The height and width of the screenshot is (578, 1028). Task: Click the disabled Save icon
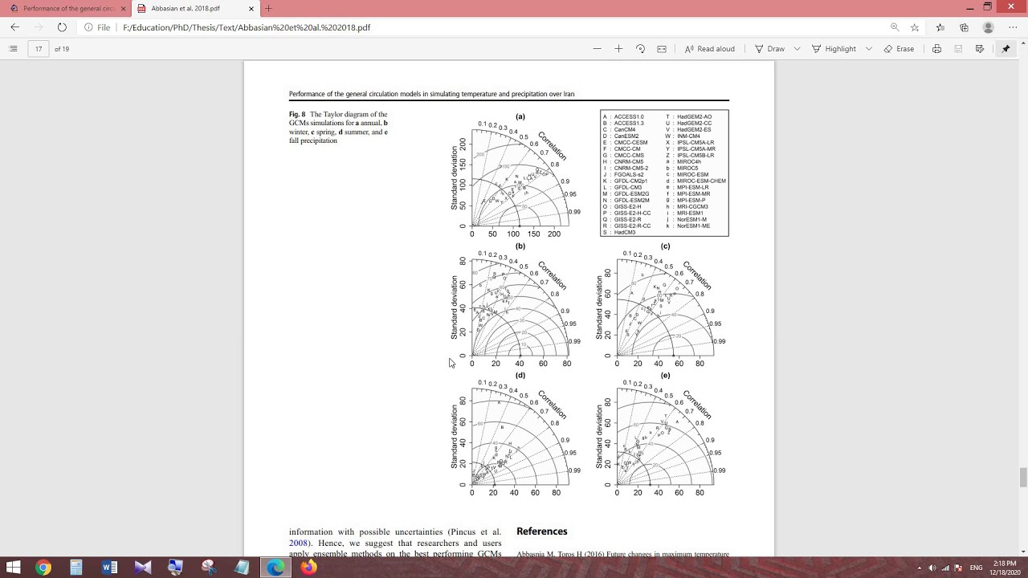958,49
